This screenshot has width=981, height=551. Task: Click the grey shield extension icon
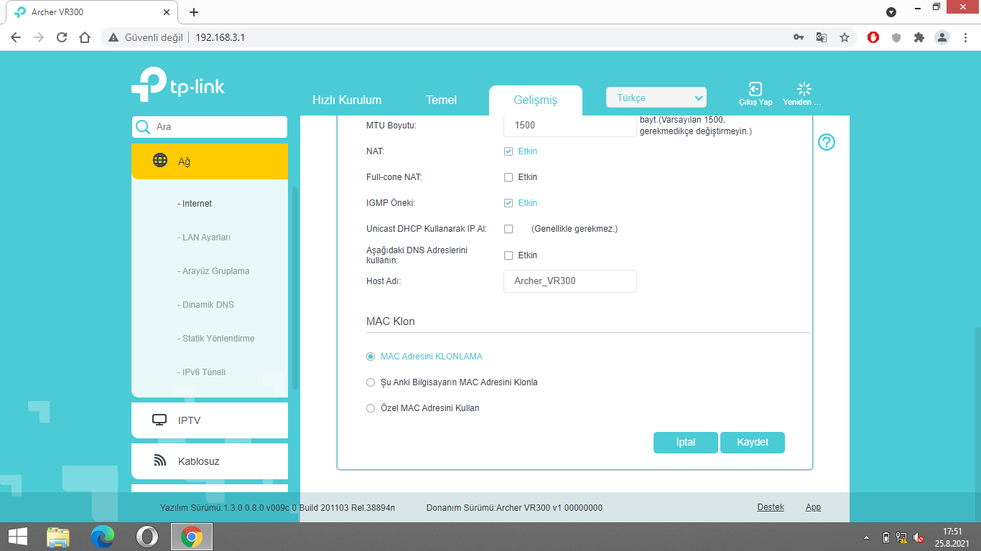click(896, 37)
